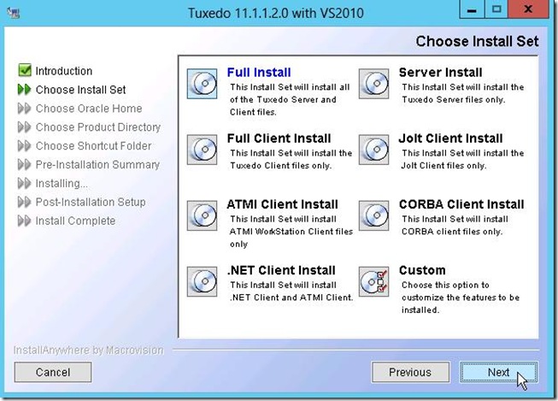Click the arrows icon beside Install Complete
The image size is (558, 401).
pos(24,221)
